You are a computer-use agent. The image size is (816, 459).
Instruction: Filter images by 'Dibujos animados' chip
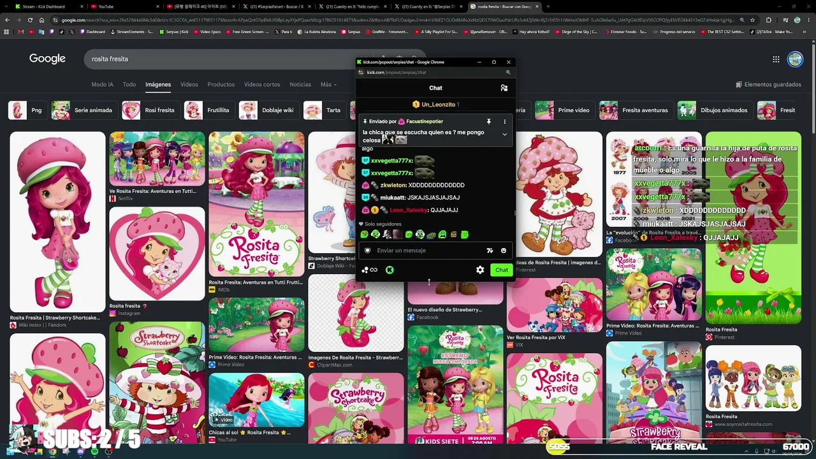tap(715, 110)
